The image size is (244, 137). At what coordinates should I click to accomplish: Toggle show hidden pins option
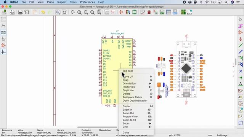pyautogui.click(x=3, y=45)
